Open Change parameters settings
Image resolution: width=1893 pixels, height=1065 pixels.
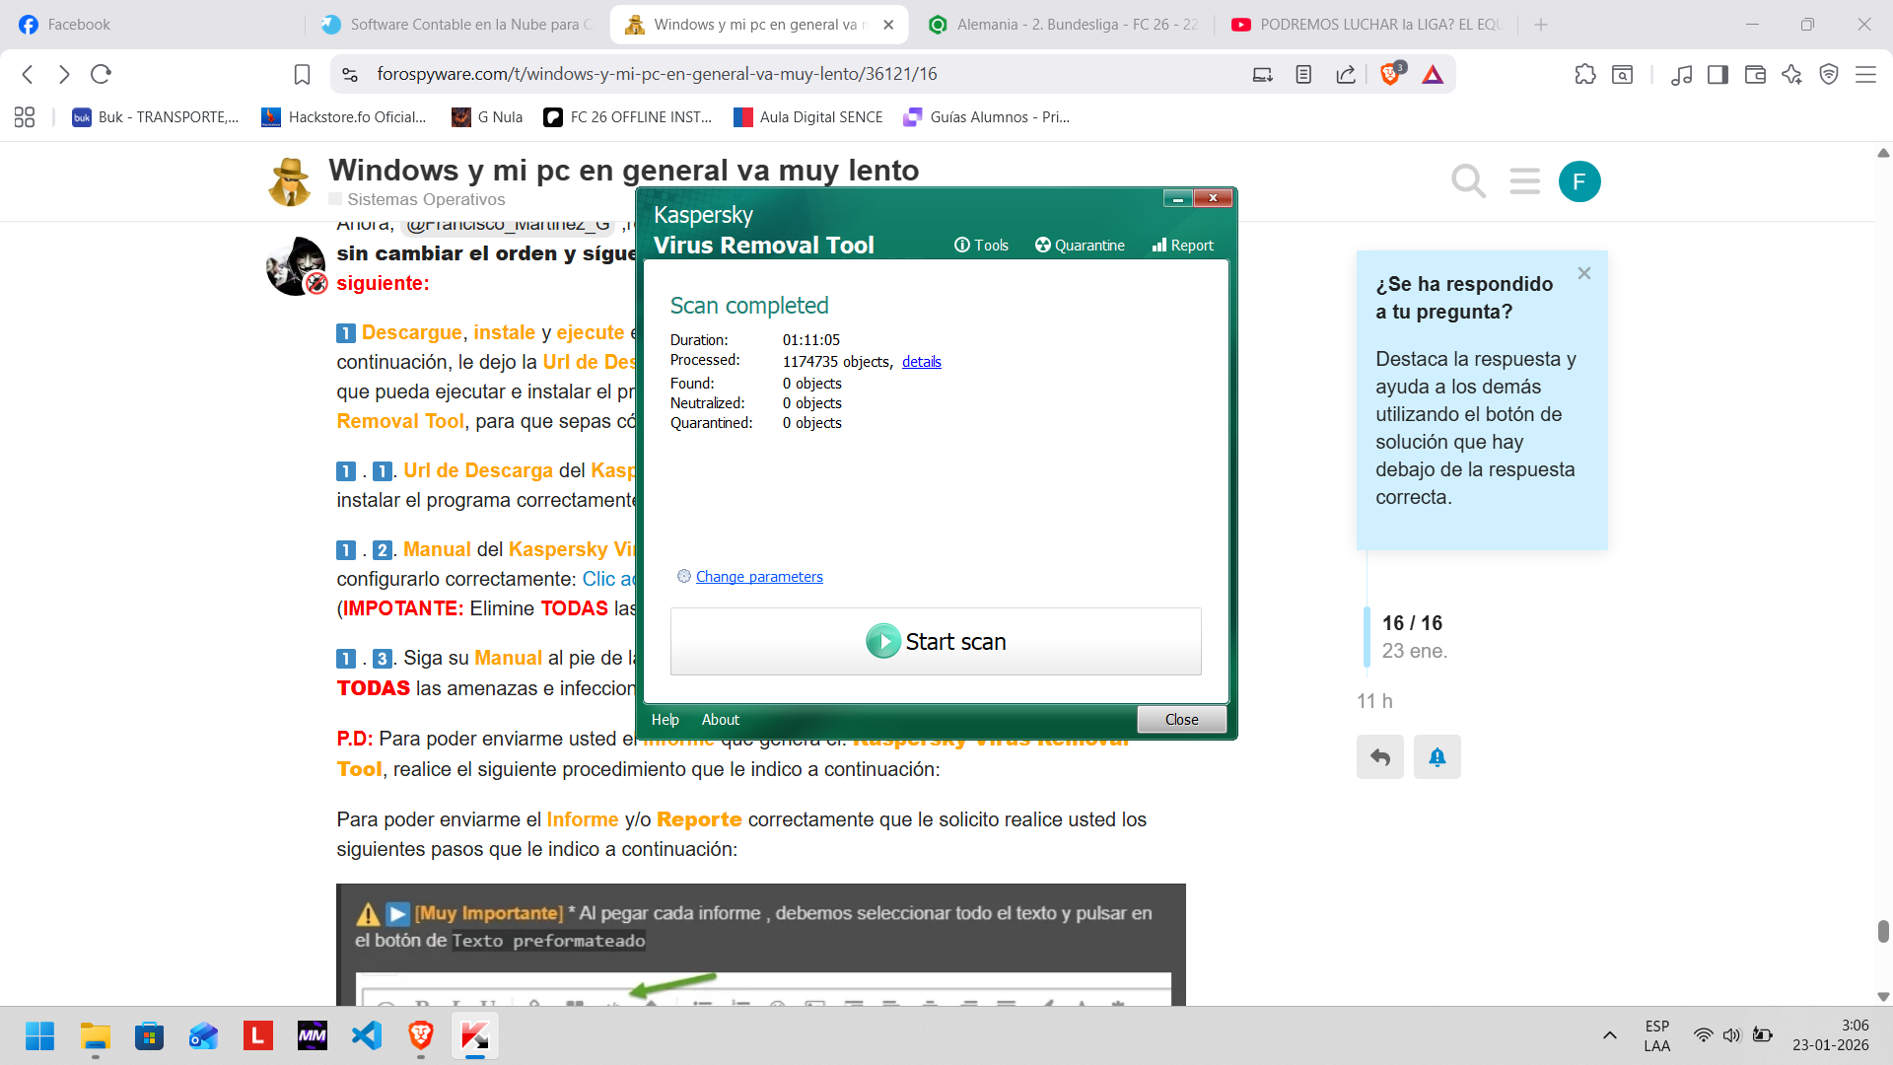point(758,577)
